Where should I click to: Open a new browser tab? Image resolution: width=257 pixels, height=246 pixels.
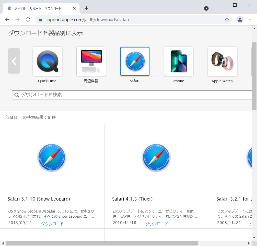coord(86,8)
